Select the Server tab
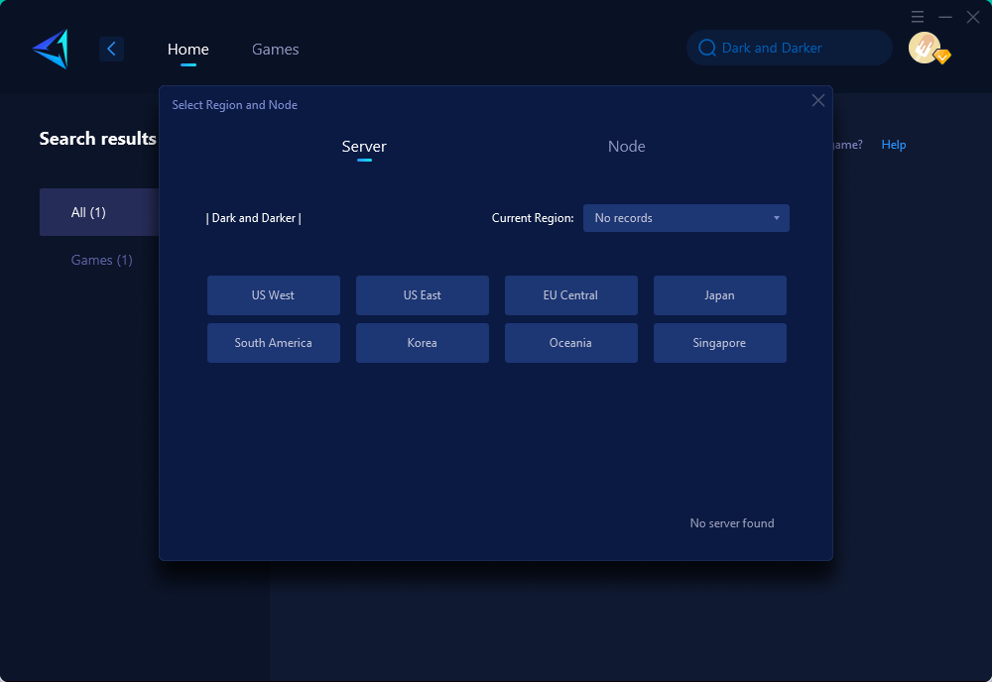The height and width of the screenshot is (682, 992). [364, 147]
